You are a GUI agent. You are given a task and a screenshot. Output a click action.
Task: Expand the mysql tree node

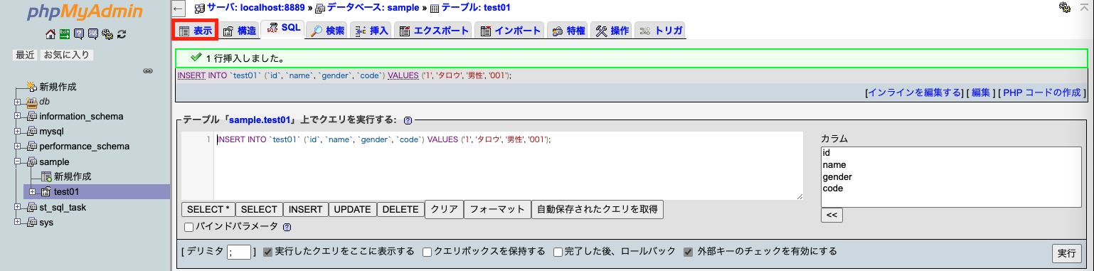(18, 132)
